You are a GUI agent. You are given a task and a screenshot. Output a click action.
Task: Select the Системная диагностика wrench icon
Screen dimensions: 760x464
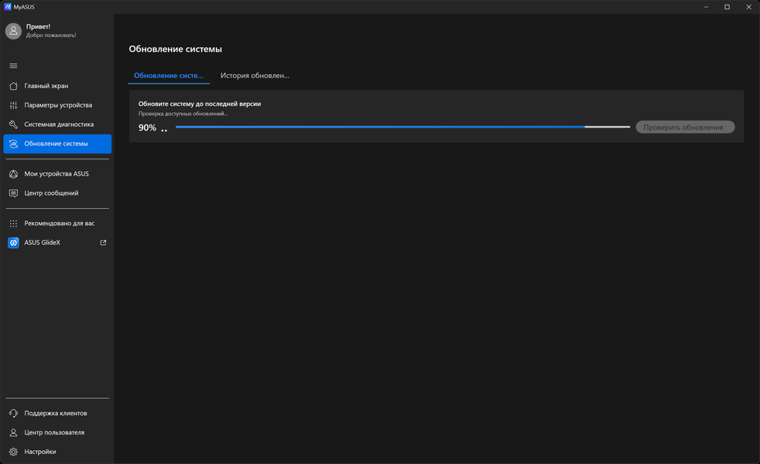14,125
